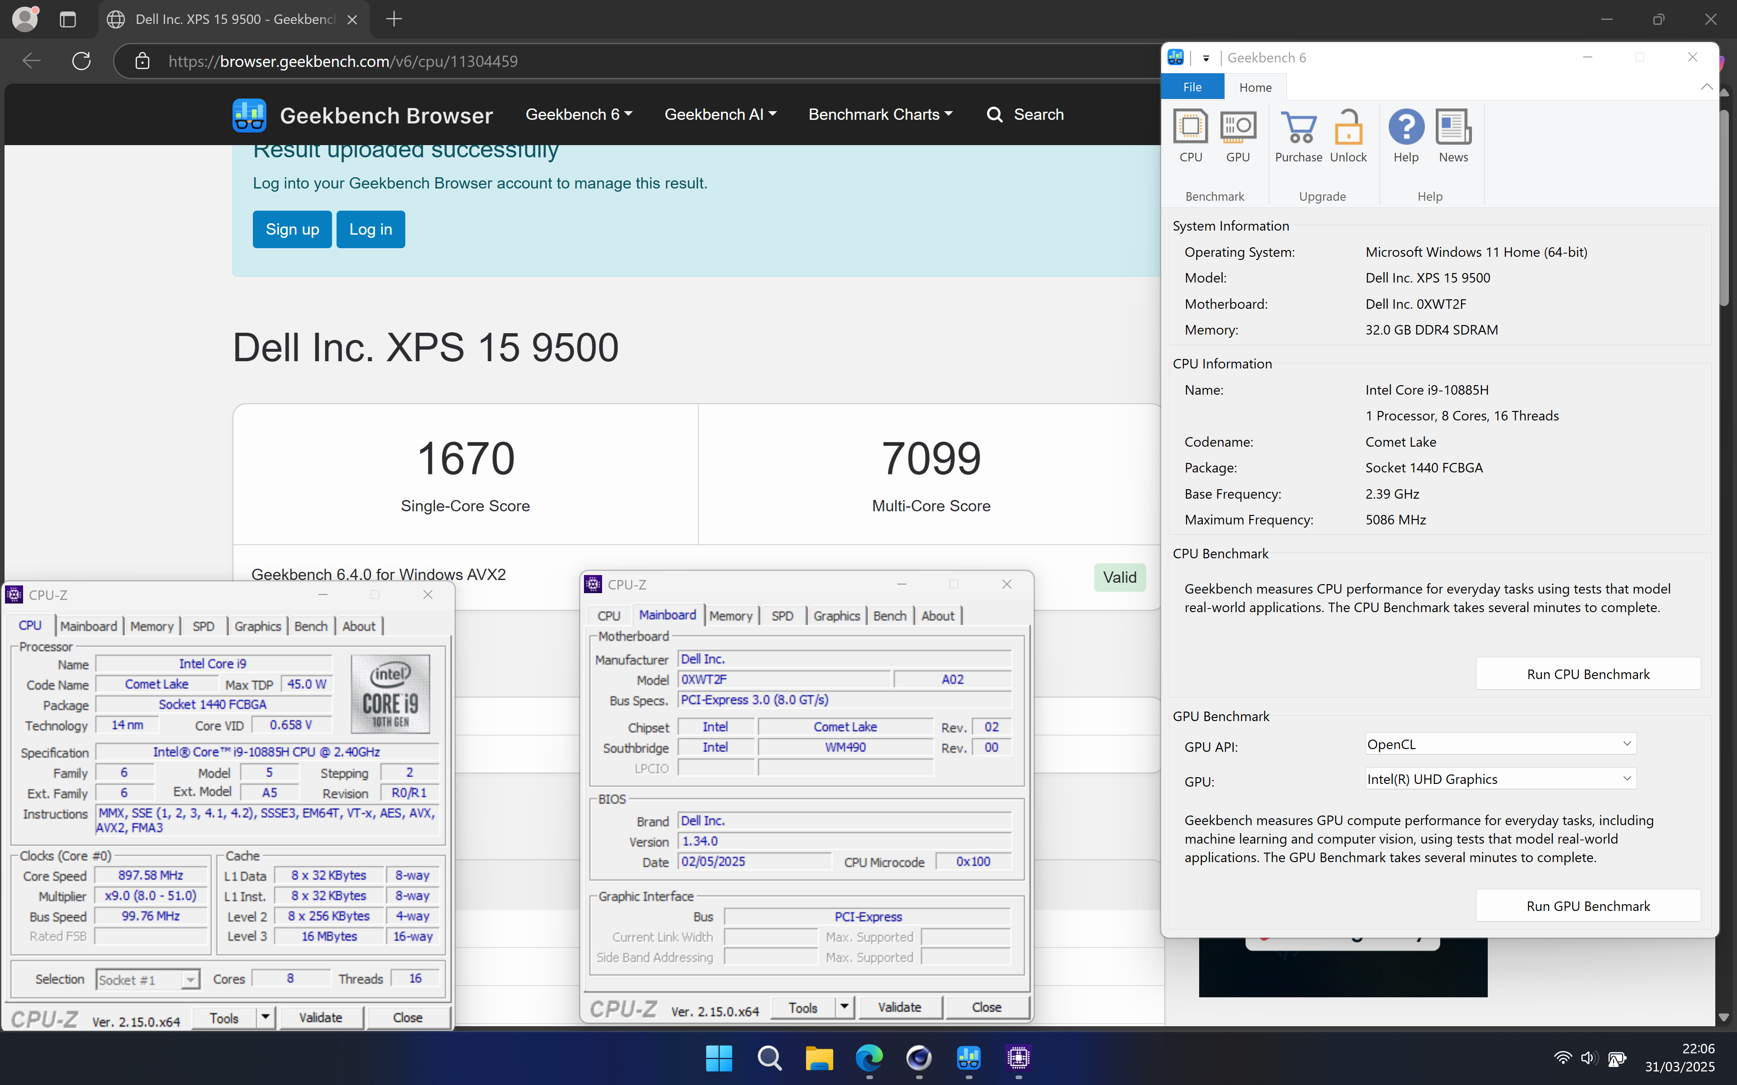This screenshot has width=1737, height=1085.
Task: Click the Sign up button
Action: point(292,229)
